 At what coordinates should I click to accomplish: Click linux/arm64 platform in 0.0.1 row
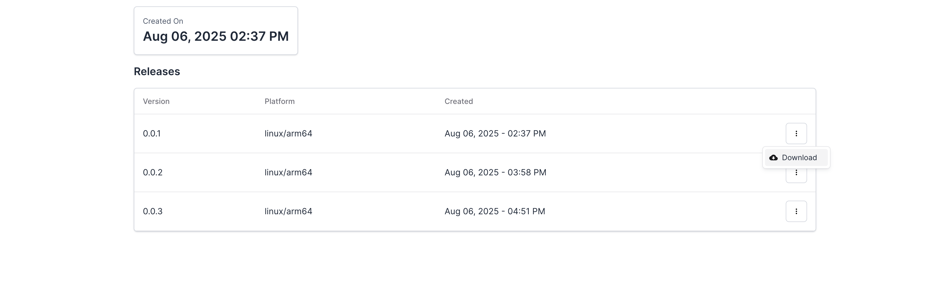point(288,134)
